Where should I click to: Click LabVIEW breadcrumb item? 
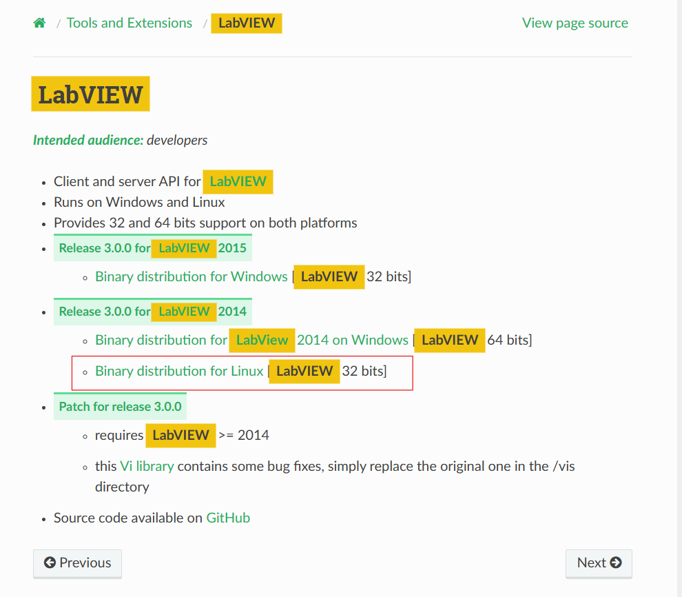point(247,23)
